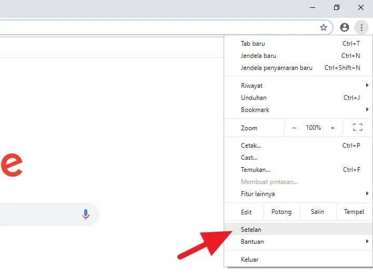This screenshot has height=278, width=373.
Task: Open Setelan settings
Action: click(x=298, y=229)
